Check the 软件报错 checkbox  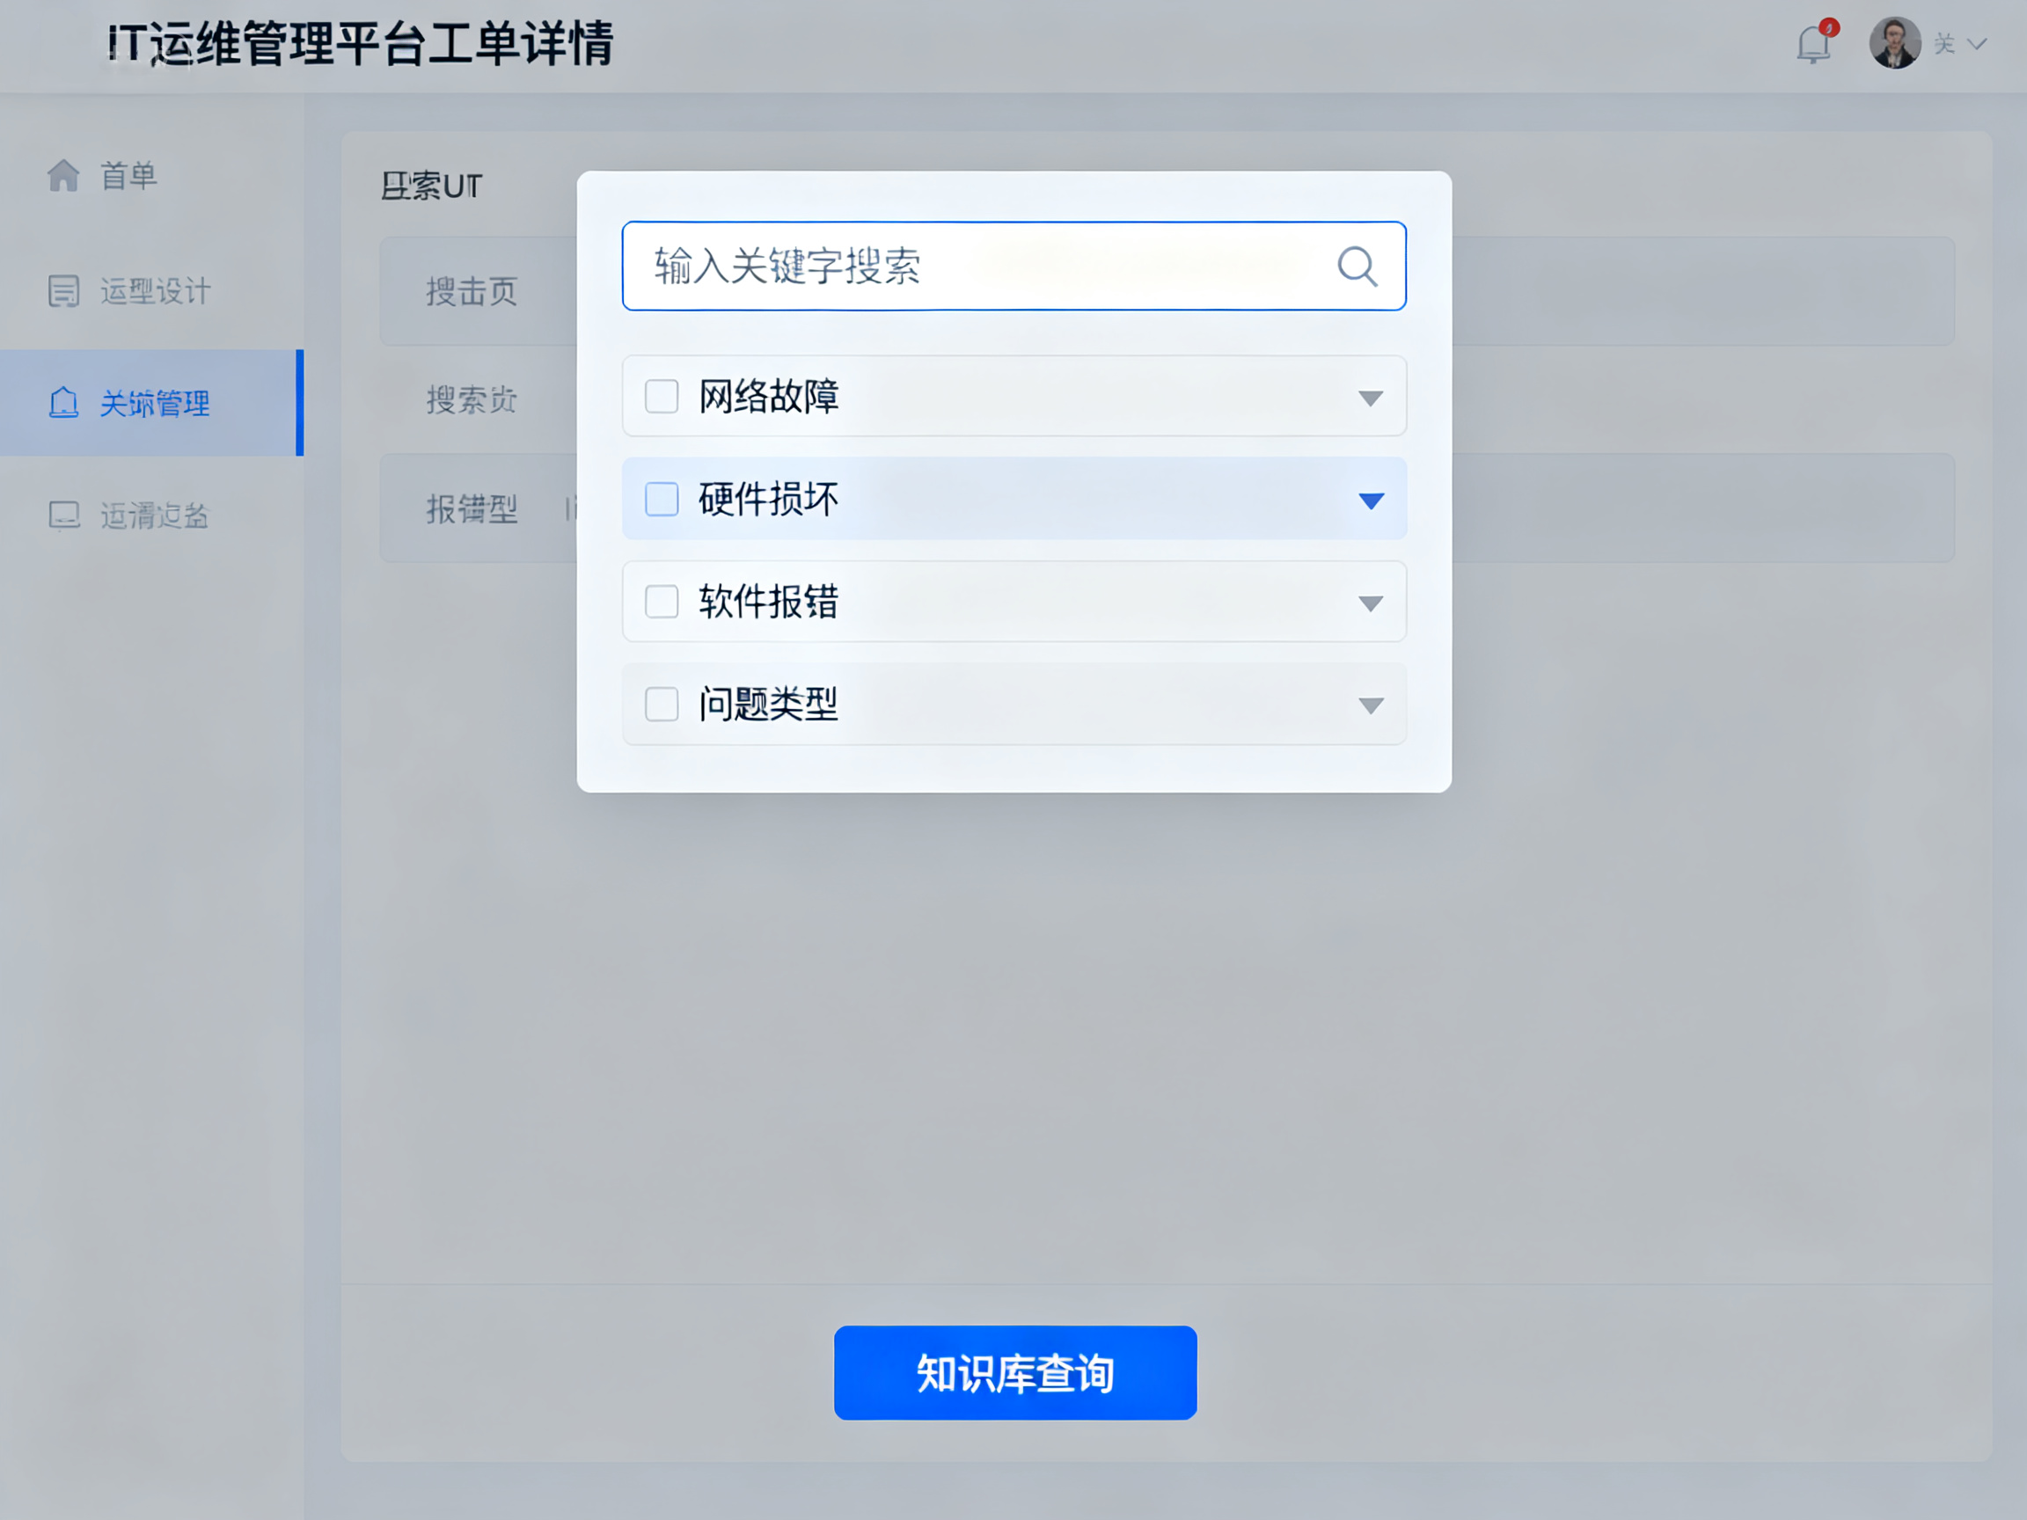coord(661,602)
